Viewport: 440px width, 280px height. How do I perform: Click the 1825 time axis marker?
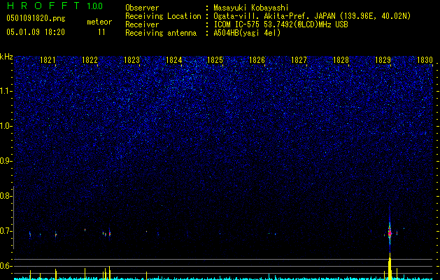click(215, 59)
